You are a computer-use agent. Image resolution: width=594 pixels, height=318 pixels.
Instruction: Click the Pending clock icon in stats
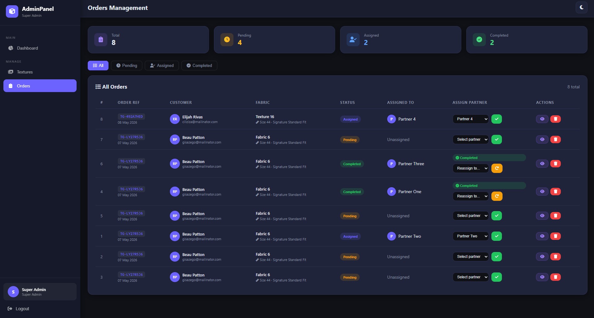pos(227,40)
